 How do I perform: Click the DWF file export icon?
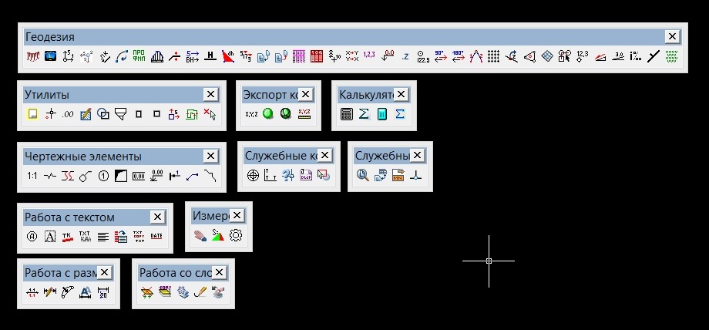[x=306, y=176]
